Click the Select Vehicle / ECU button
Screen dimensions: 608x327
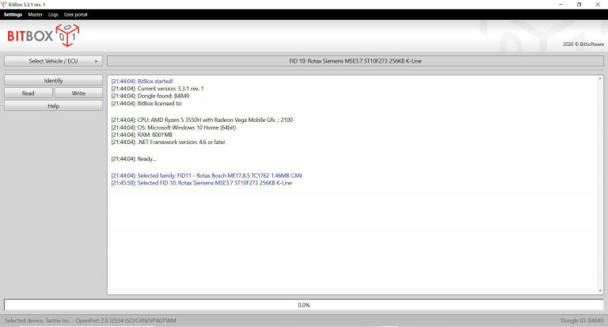coord(54,61)
